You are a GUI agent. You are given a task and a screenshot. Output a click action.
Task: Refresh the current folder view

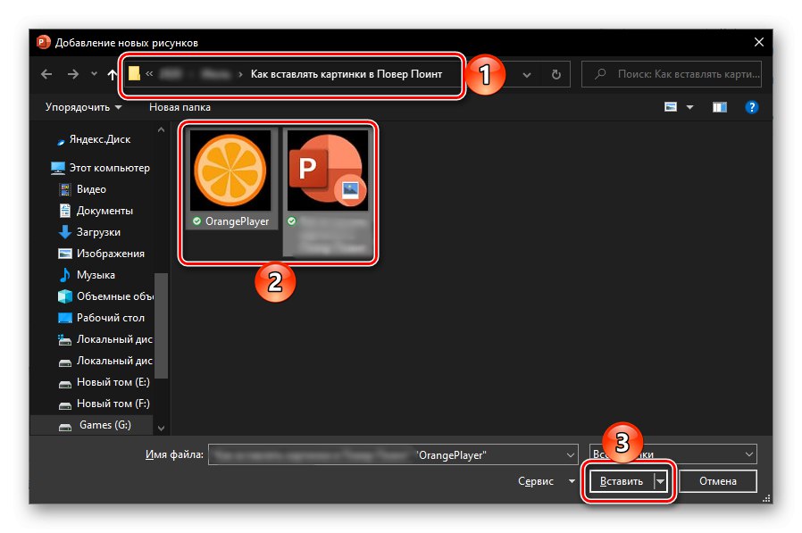[556, 75]
